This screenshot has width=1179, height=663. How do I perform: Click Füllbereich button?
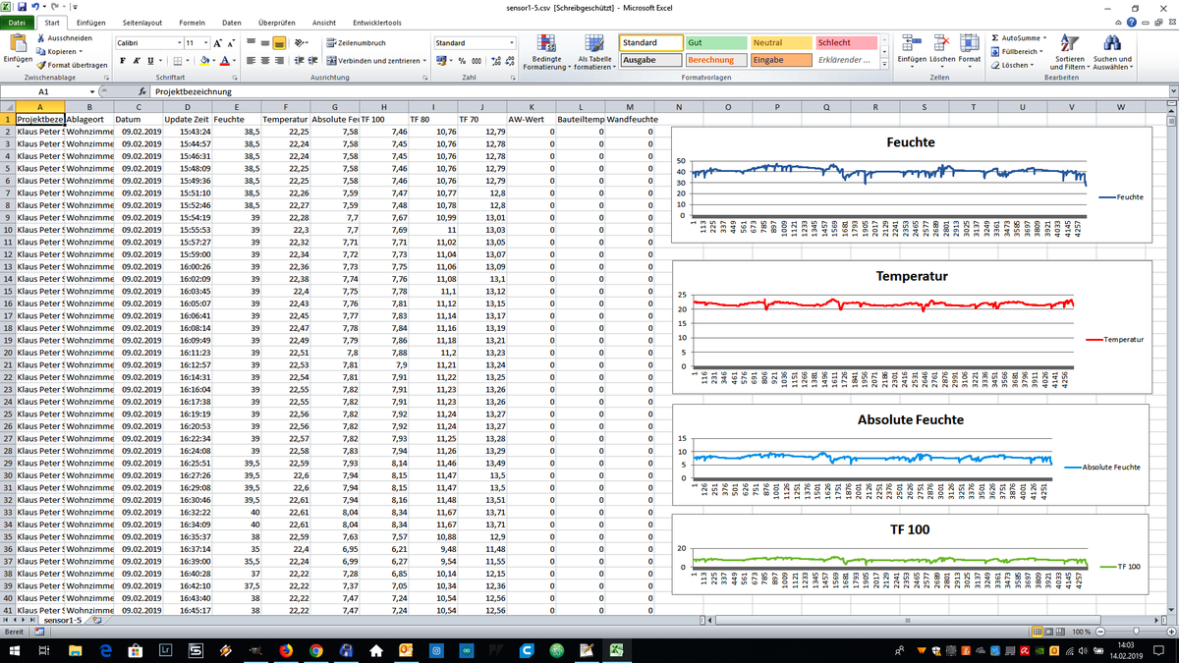(x=1018, y=51)
